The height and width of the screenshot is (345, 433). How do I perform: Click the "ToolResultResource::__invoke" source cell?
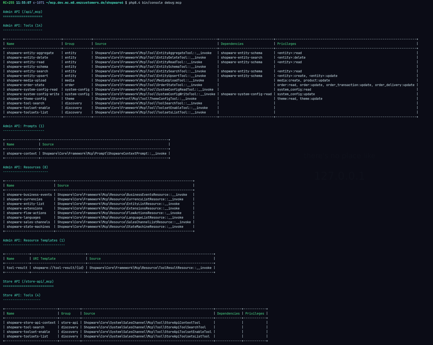click(150, 268)
